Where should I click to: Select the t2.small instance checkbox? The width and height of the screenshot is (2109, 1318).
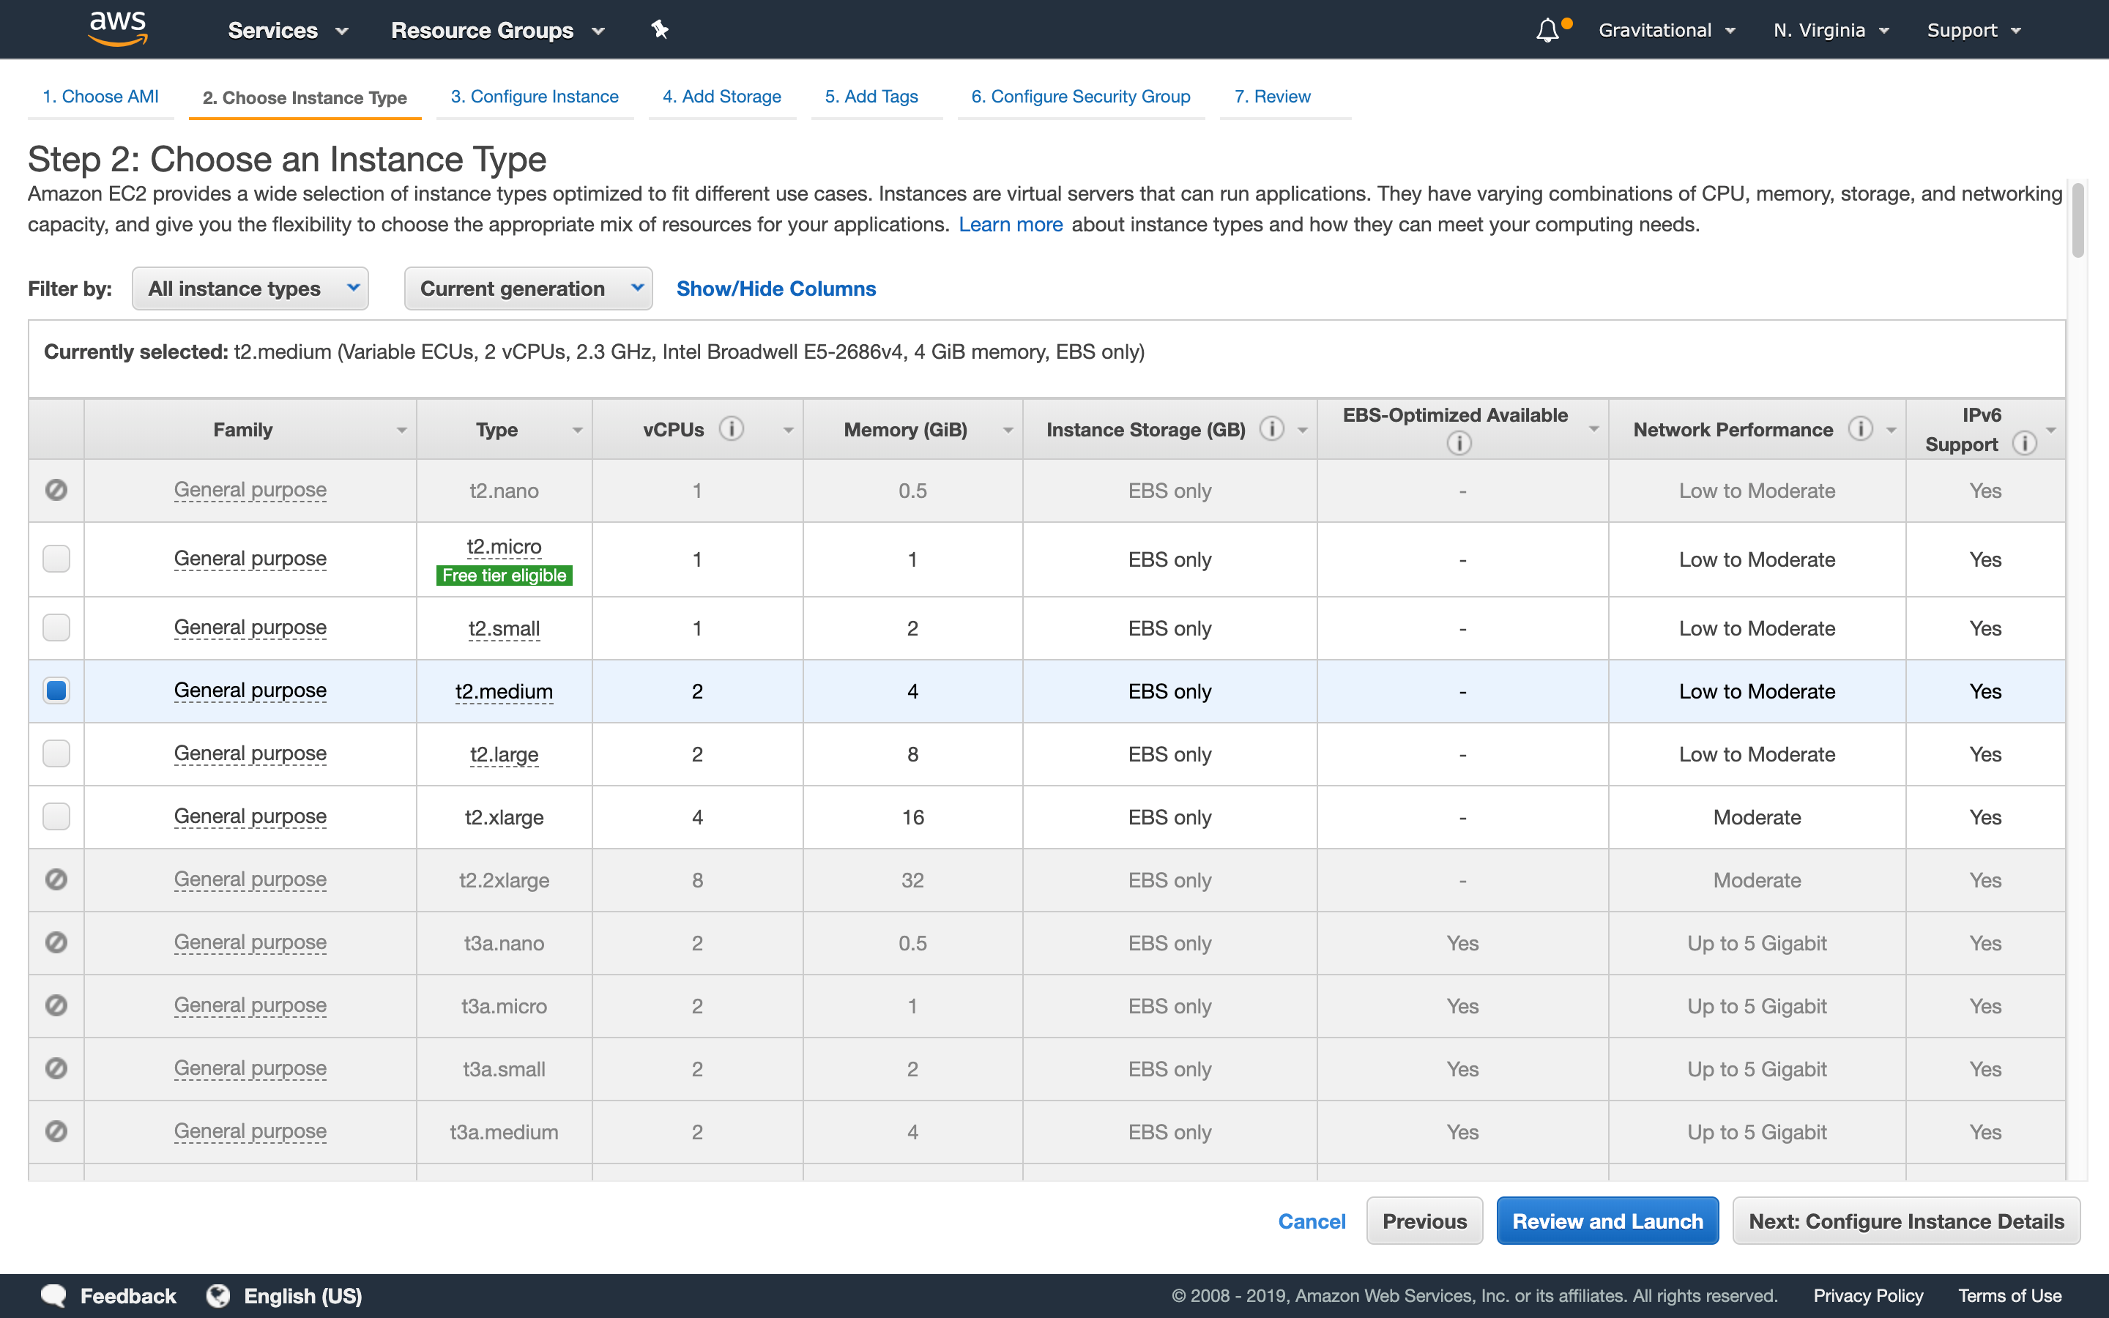coord(56,628)
